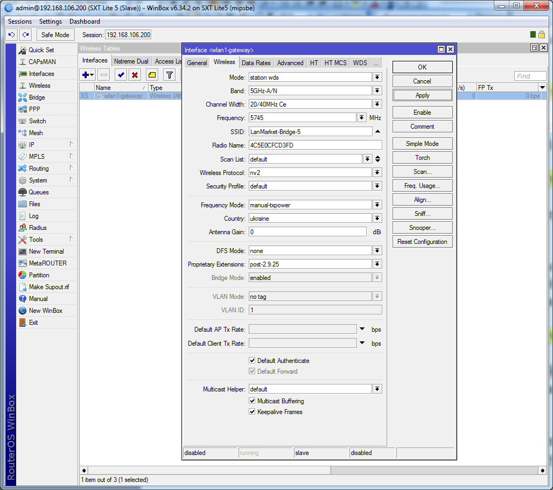Click the blue checkmark enable icon
Image resolution: width=553 pixels, height=490 pixels.
[x=121, y=75]
